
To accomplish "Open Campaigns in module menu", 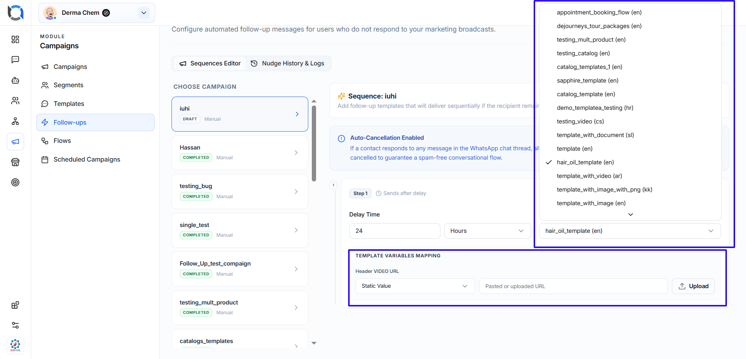I will click(x=95, y=67).
